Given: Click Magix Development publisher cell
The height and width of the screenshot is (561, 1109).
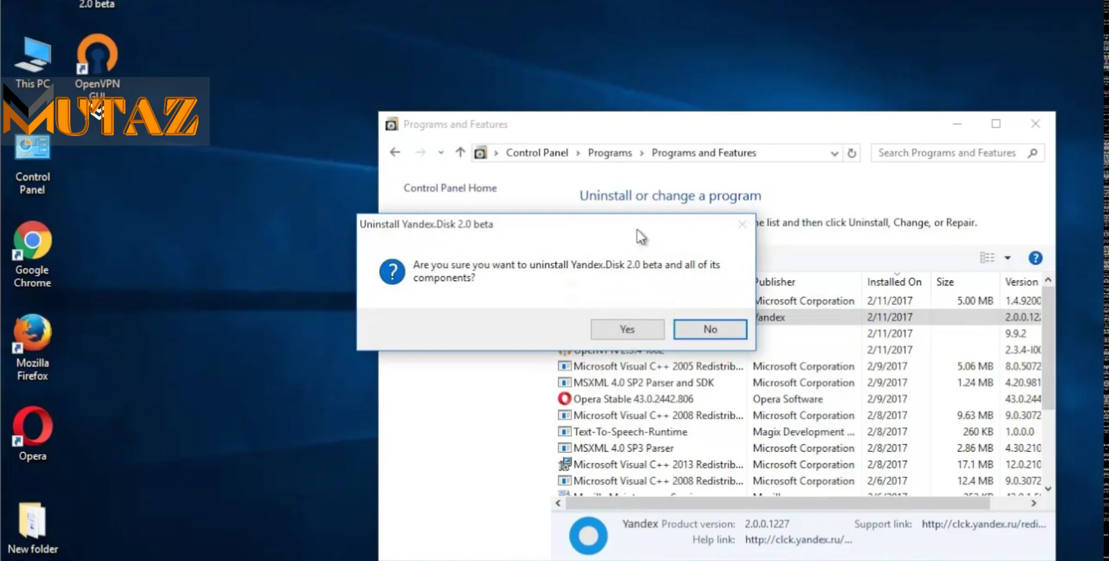Looking at the screenshot, I should pyautogui.click(x=803, y=432).
